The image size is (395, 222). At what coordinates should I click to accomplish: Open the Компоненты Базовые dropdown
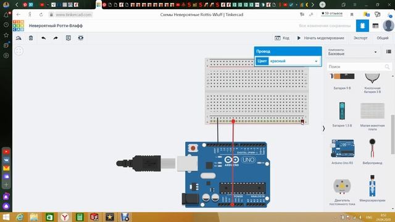(352, 52)
